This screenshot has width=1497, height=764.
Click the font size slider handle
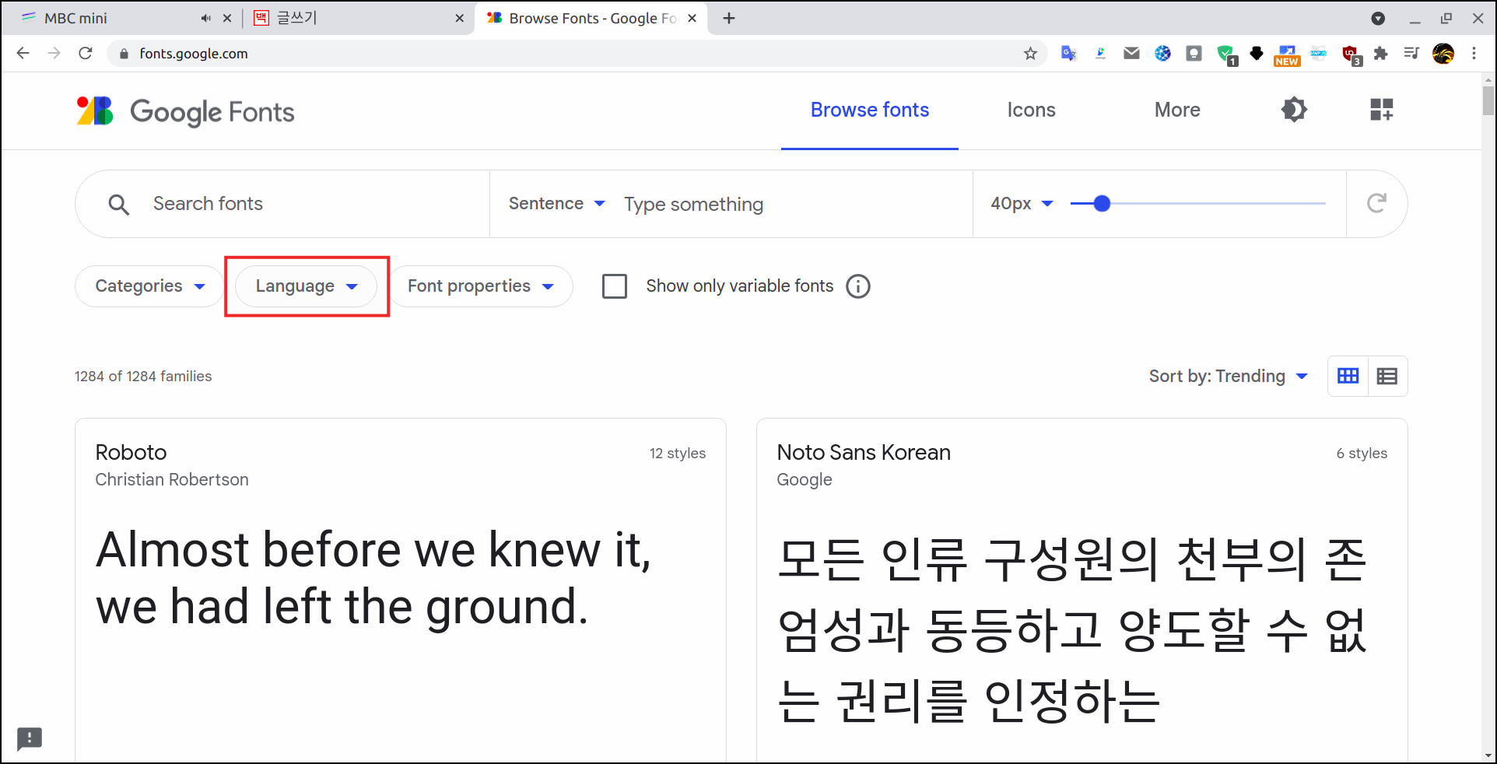coord(1102,204)
